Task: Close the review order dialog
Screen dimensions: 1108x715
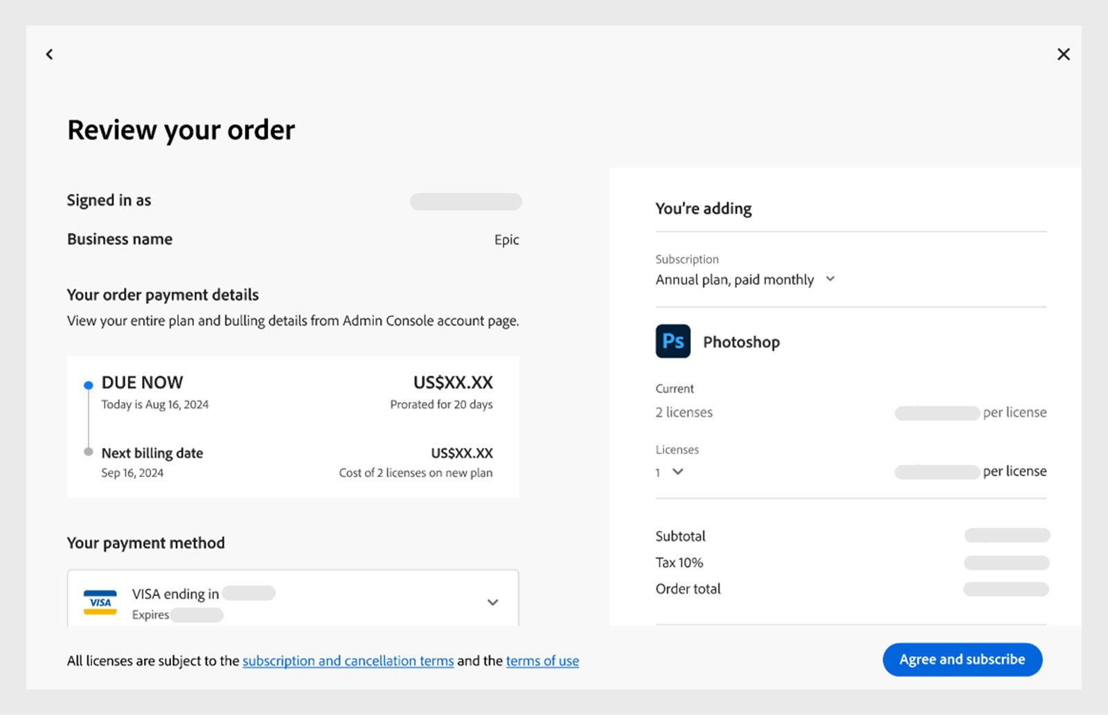Action: [x=1063, y=54]
